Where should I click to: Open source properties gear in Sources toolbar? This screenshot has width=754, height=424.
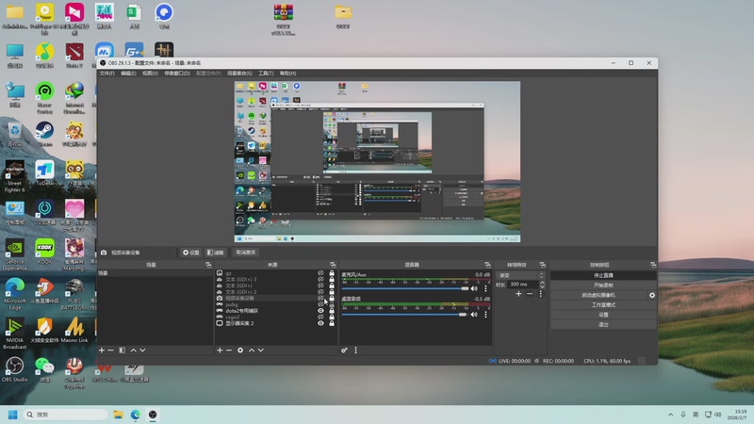coord(240,350)
